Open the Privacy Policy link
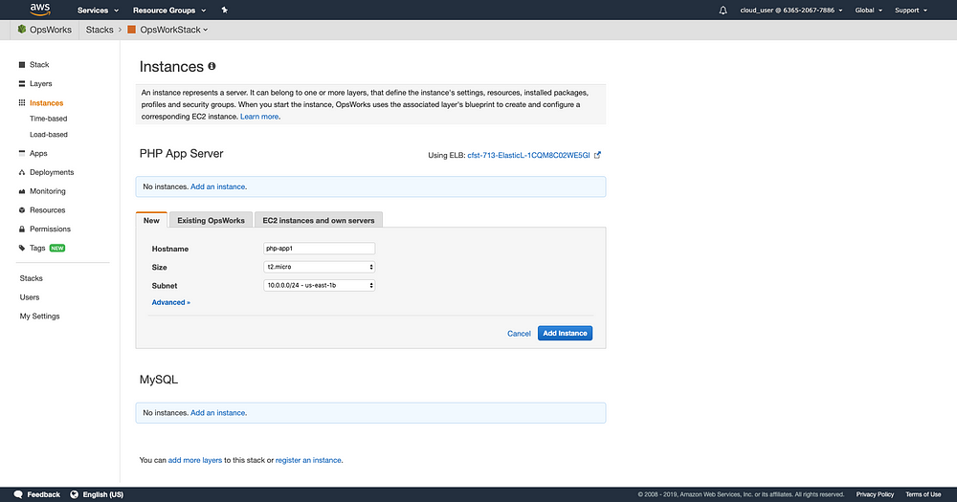The width and height of the screenshot is (957, 502). point(875,494)
